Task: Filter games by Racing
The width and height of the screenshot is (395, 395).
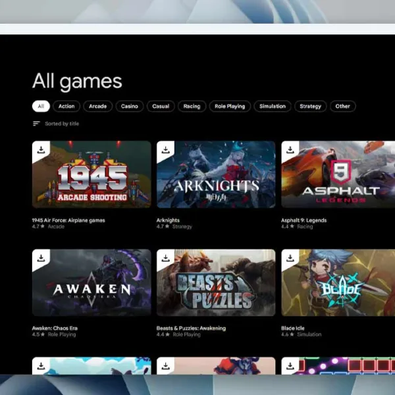Action: click(192, 106)
